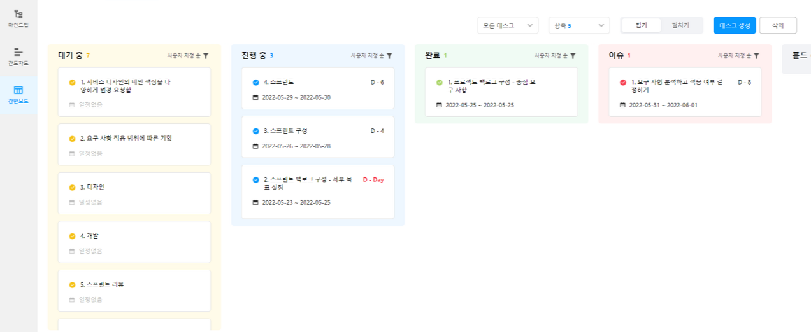Click the 태스크 생성 button

(735, 25)
